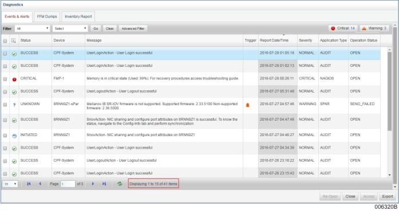Click the orange bell trigger icon
Screen dimensions: 399x211
248,105
